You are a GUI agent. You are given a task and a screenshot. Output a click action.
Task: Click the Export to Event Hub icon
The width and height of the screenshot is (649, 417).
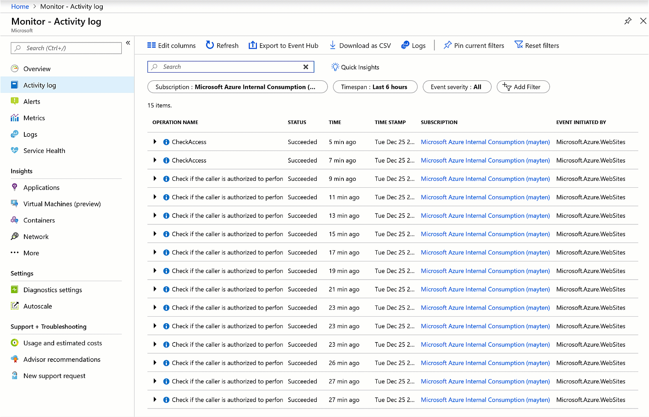pos(253,45)
